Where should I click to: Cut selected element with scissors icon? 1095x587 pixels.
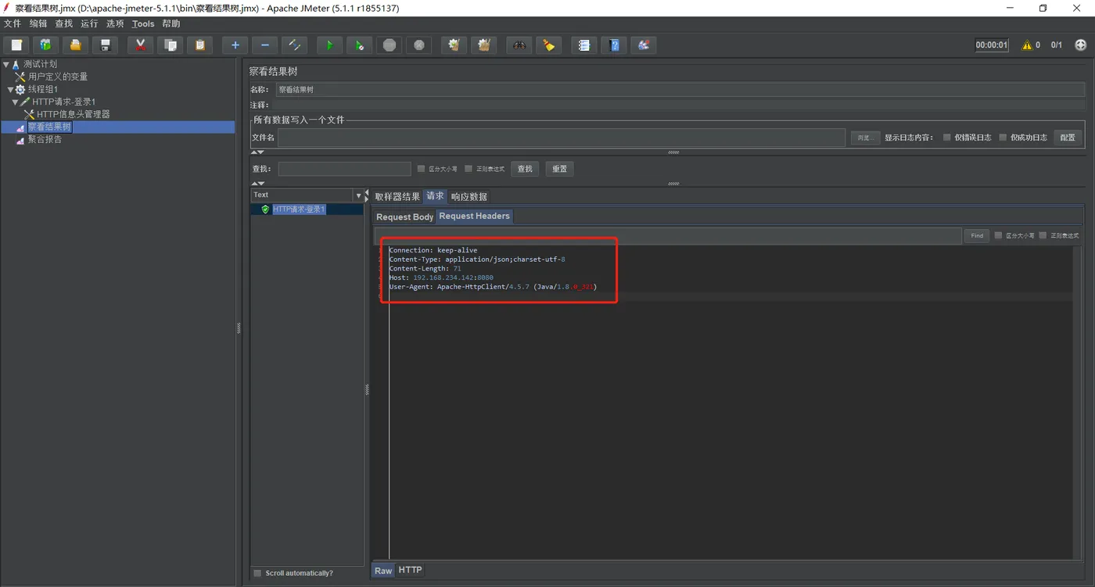click(140, 45)
